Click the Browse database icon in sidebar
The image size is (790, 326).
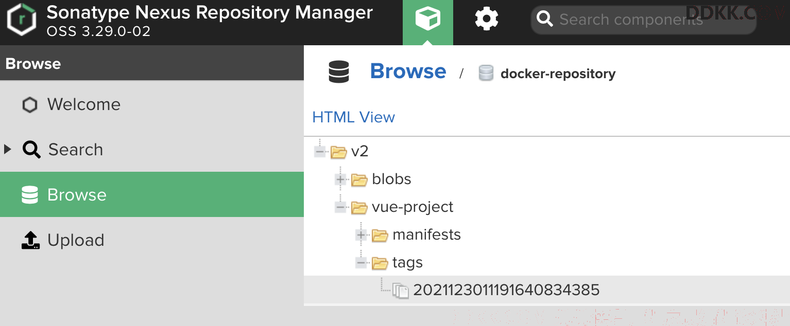(29, 195)
